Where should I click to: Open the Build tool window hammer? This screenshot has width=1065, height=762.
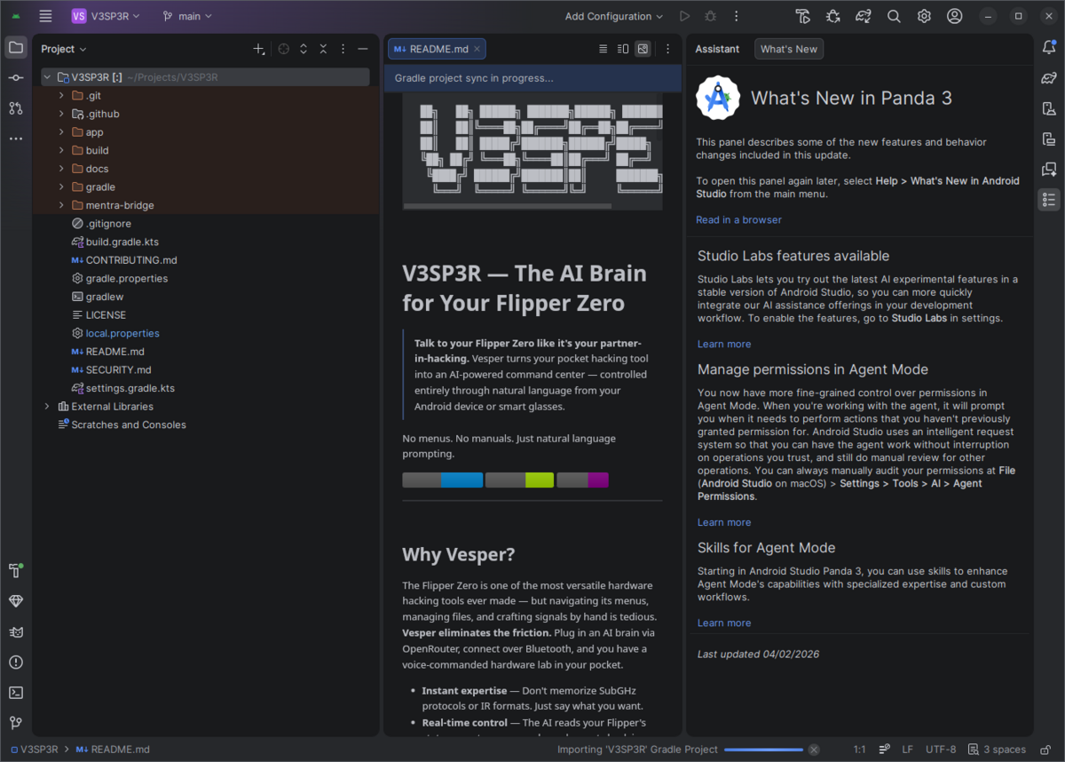16,571
